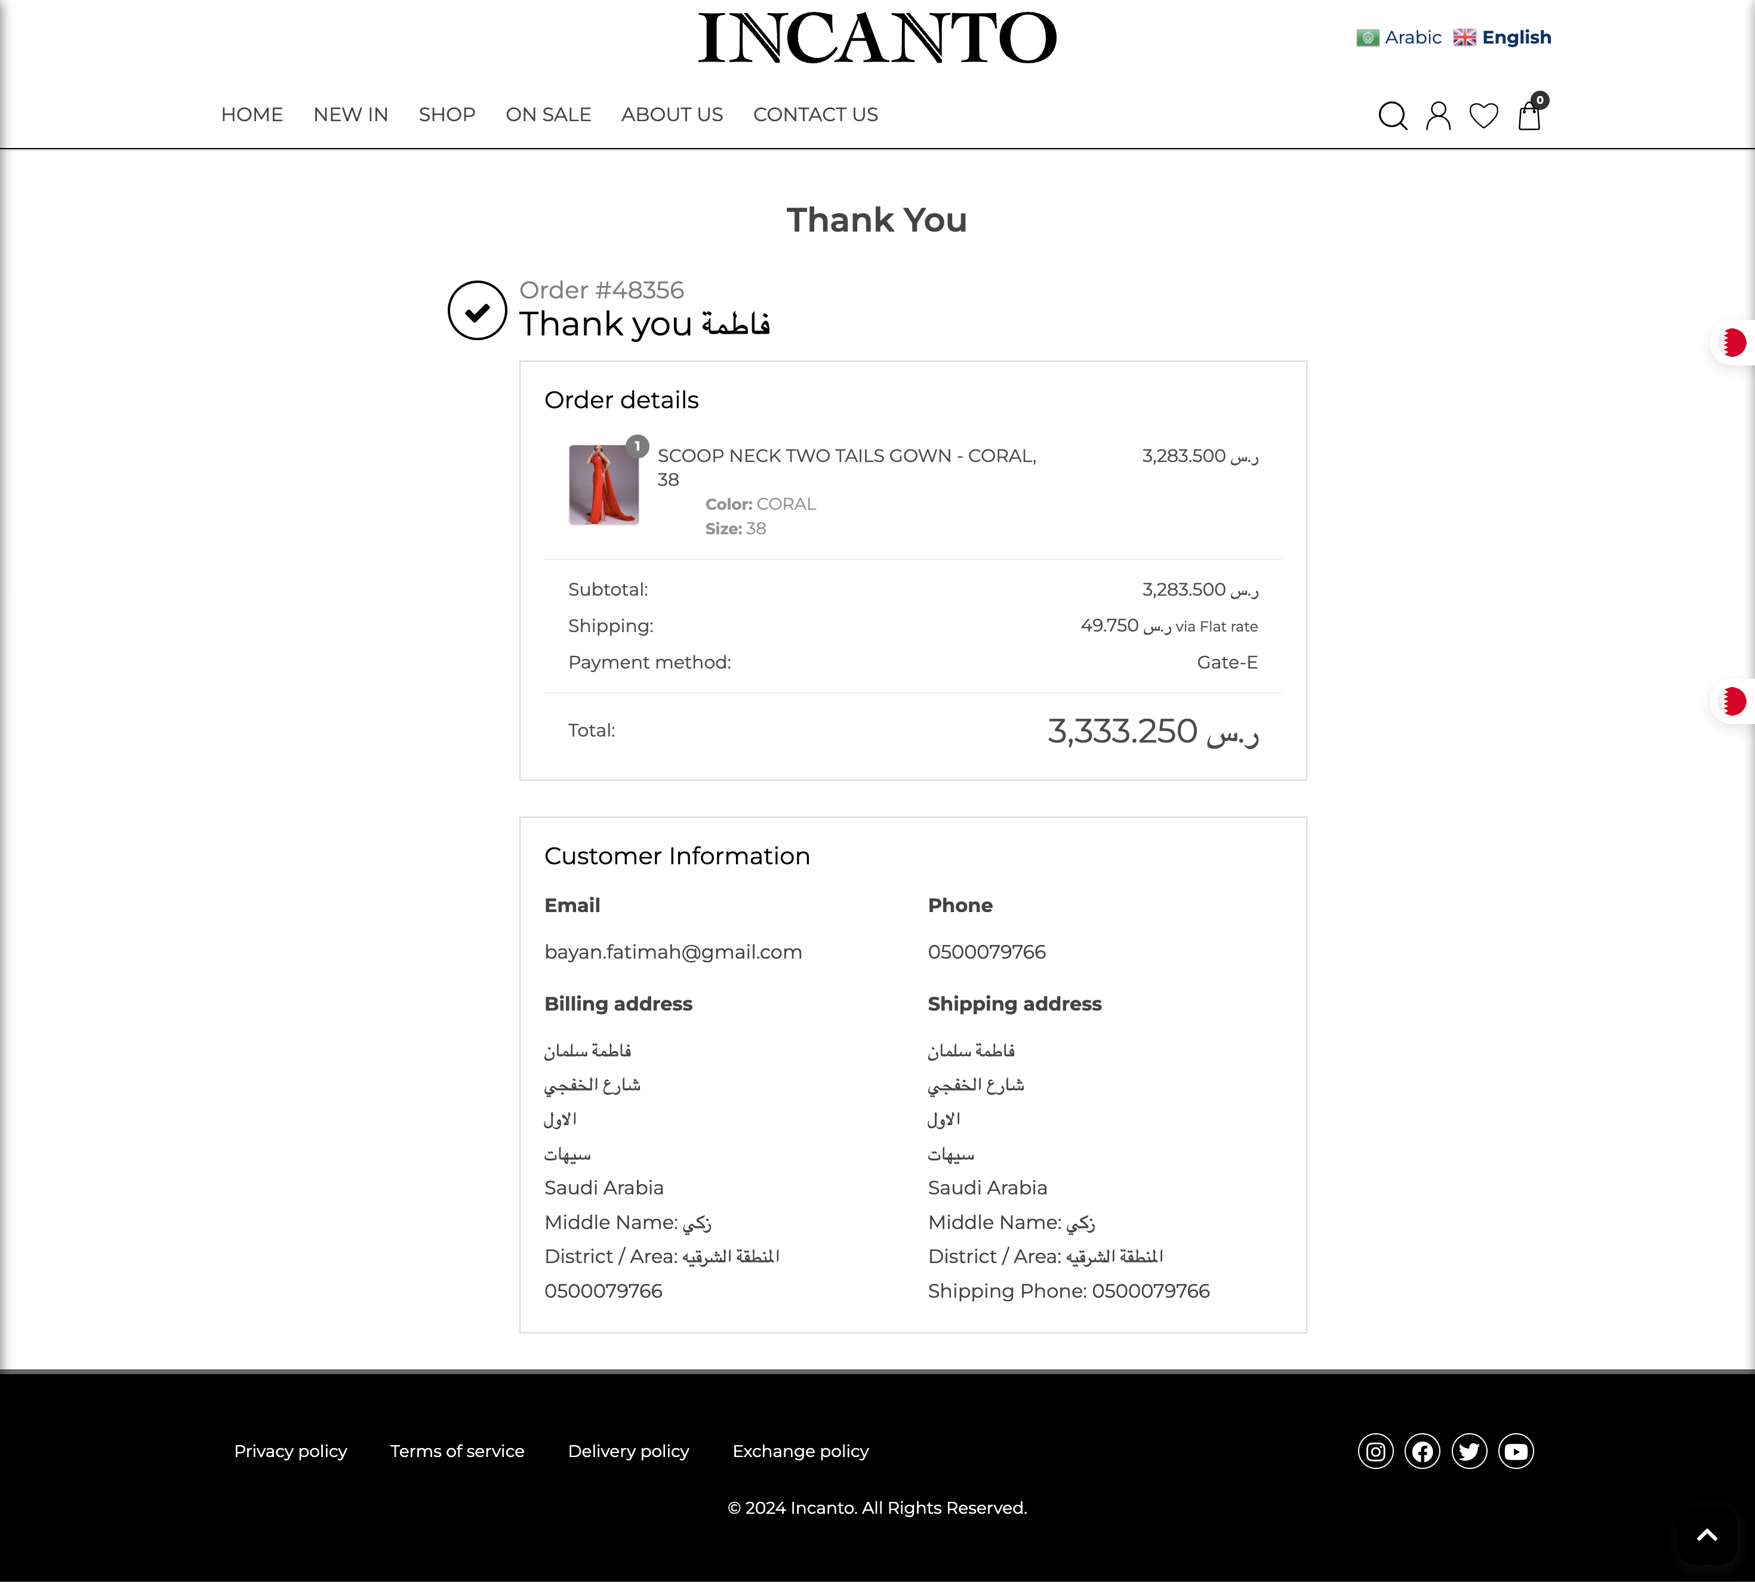Viewport: 1755px width, 1583px height.
Task: Click the lower Bahrain flag side tab
Action: pos(1732,701)
